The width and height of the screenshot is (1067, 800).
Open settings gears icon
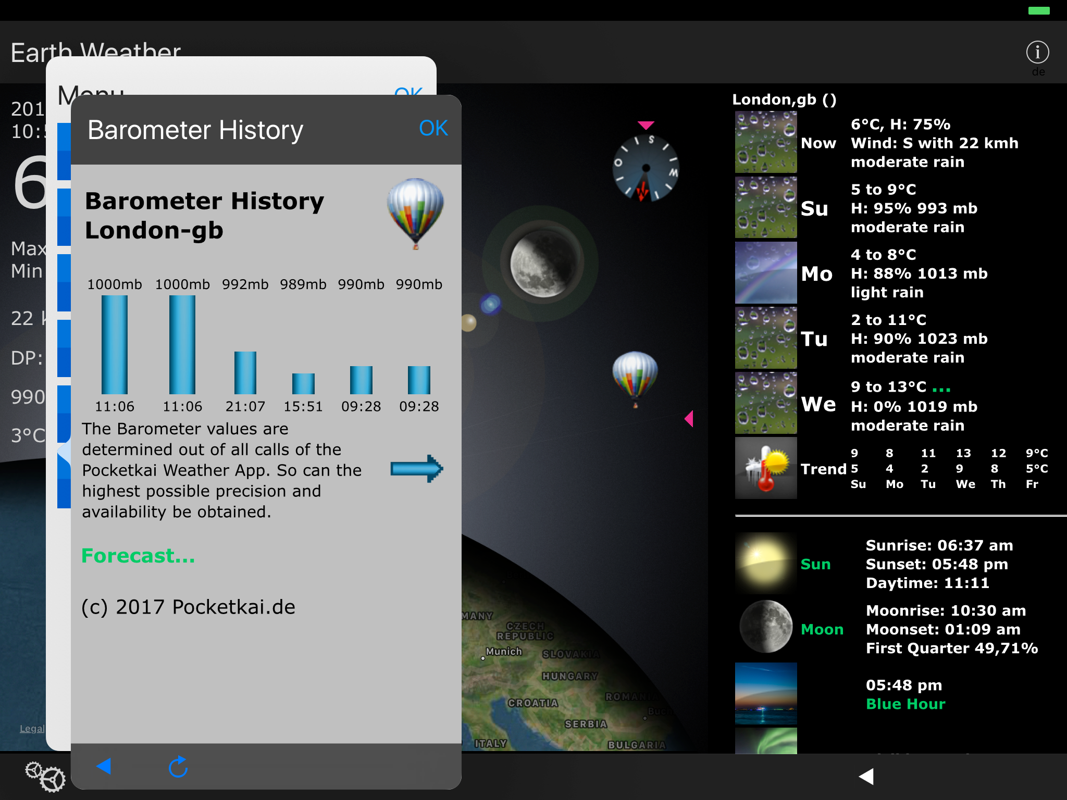[x=45, y=777]
